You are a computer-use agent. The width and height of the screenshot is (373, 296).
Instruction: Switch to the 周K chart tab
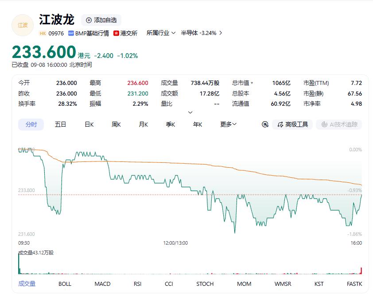(x=117, y=124)
